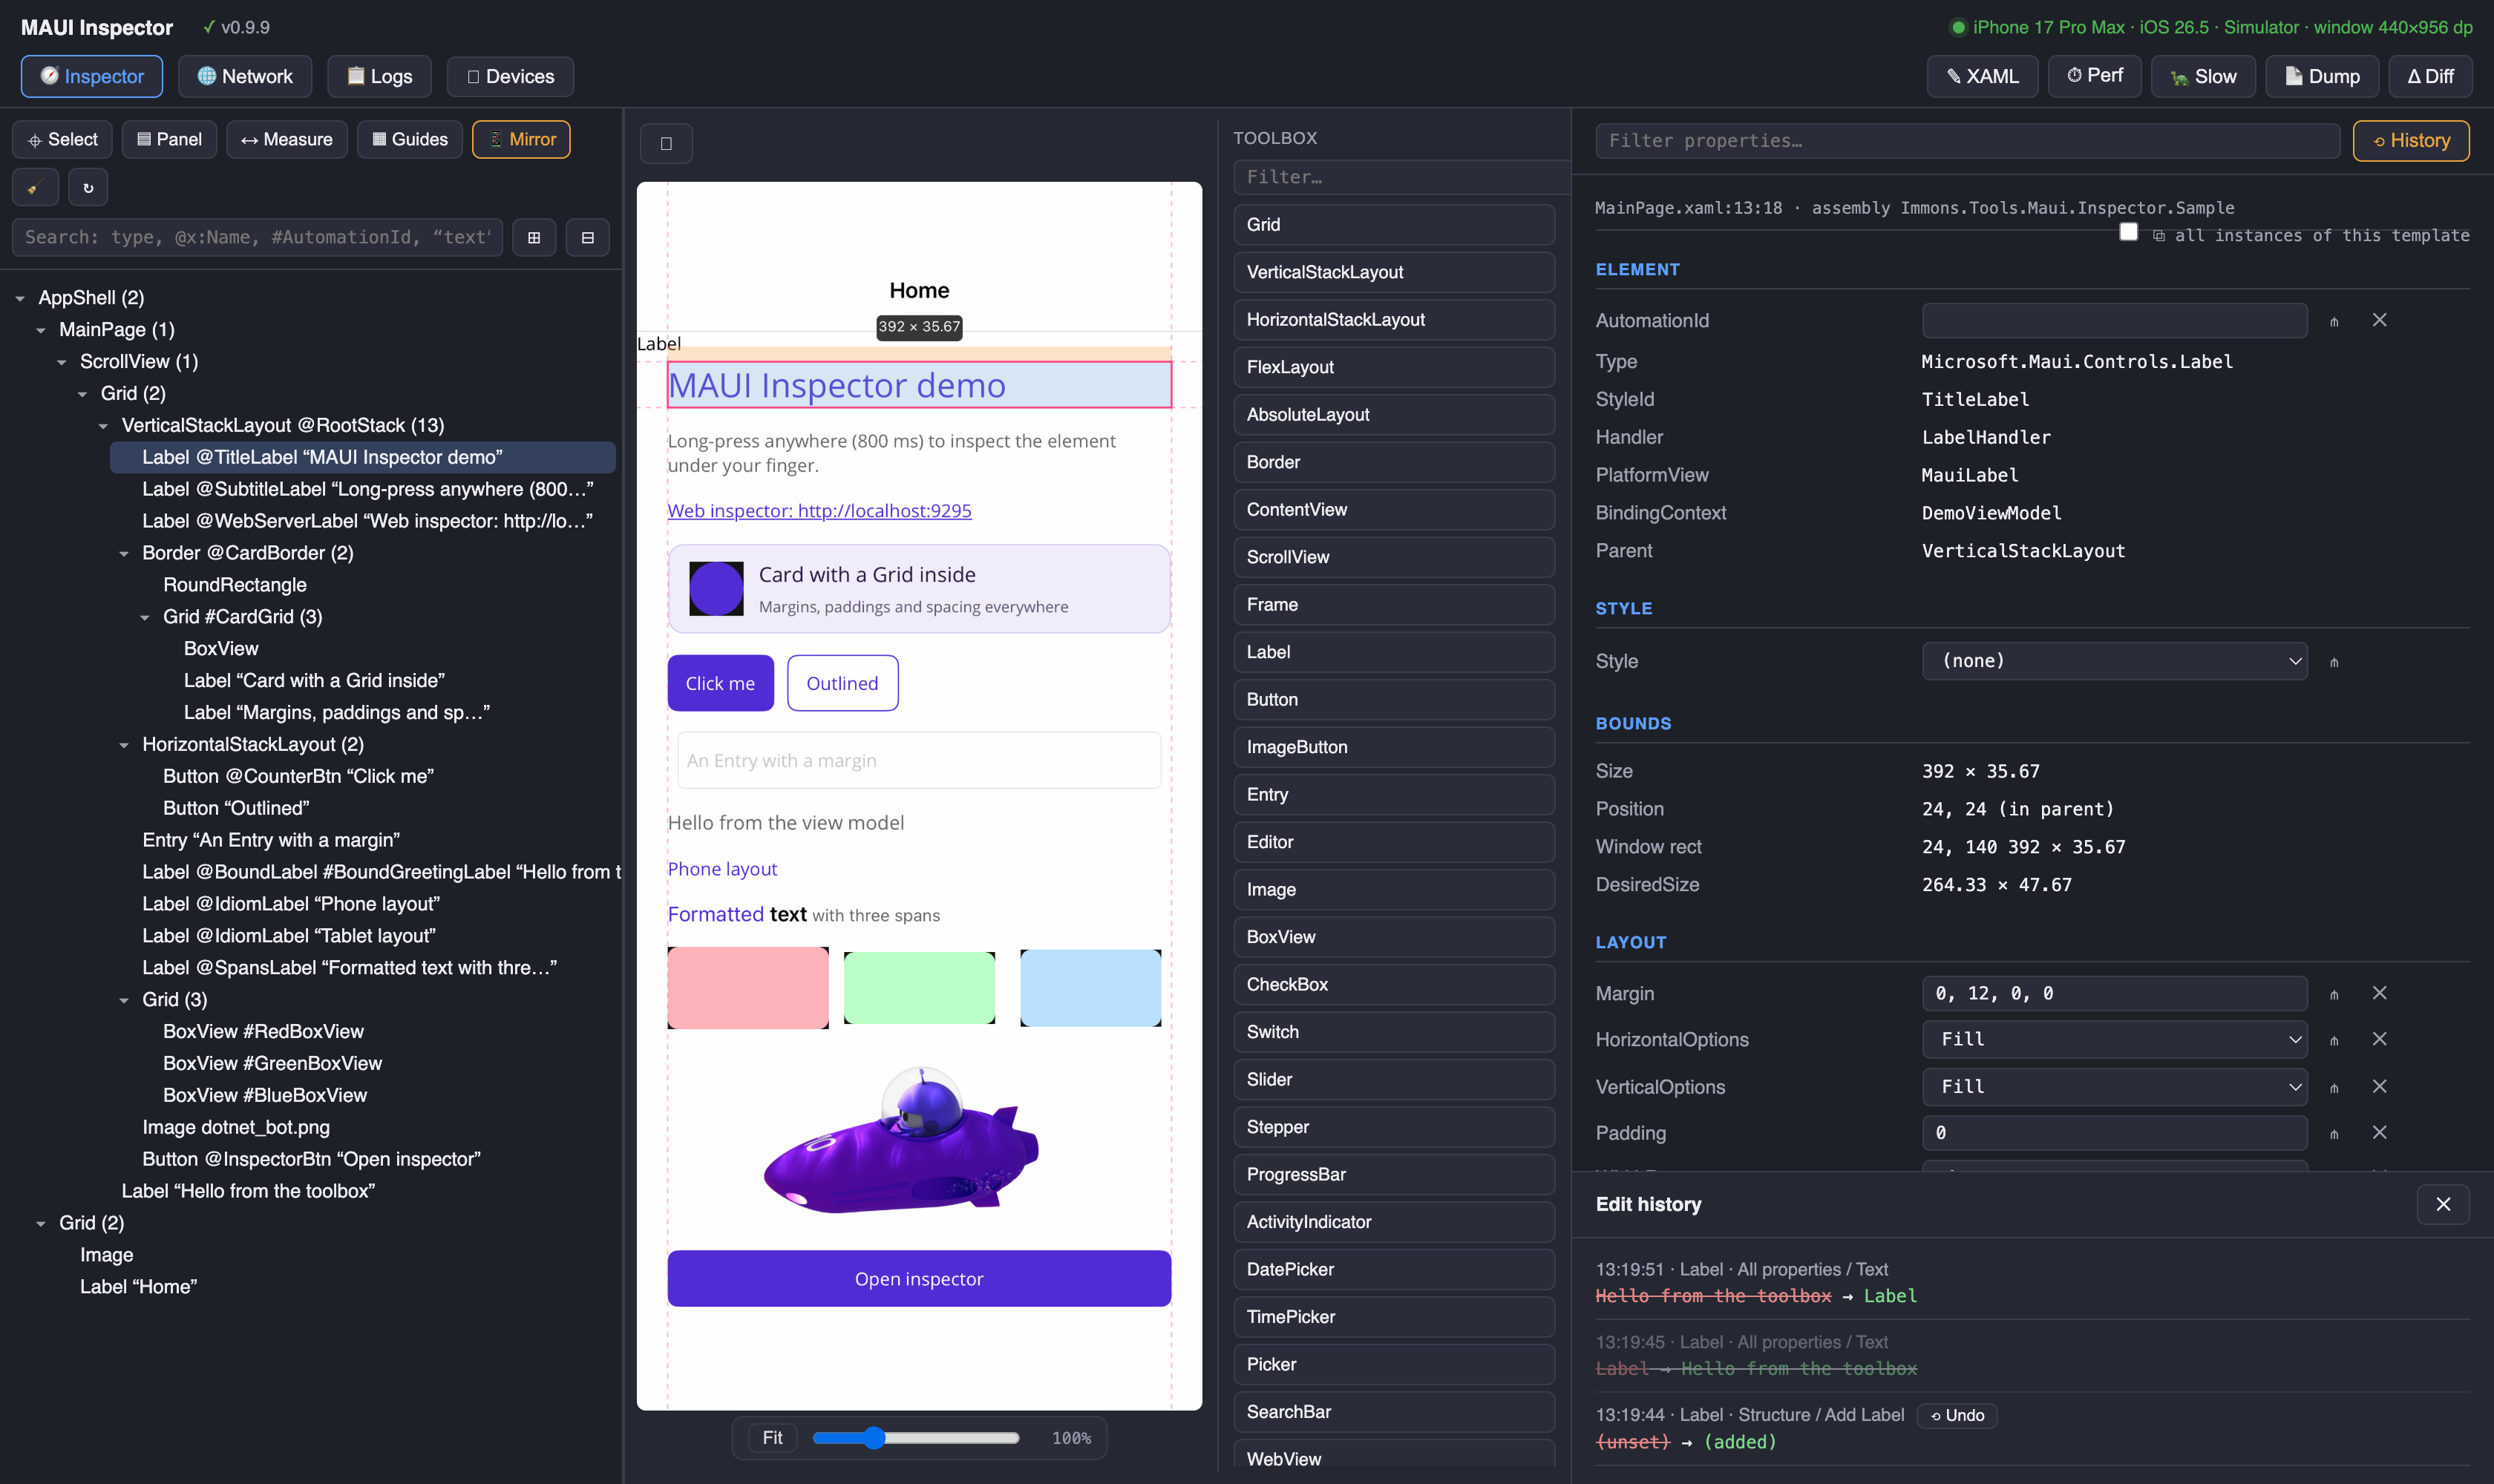Screen dimensions: 2494x1484
Task: Undo the Add Label history entry
Action: 1957,1415
